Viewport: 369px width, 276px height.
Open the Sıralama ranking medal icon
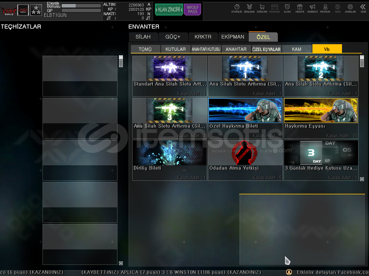pyautogui.click(x=249, y=8)
